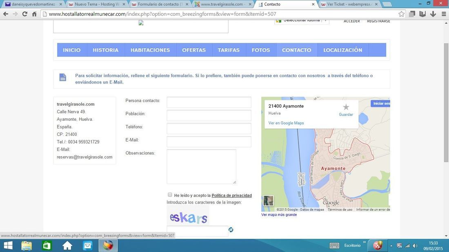Accept the Política de privacidad checkbox

tap(170, 195)
